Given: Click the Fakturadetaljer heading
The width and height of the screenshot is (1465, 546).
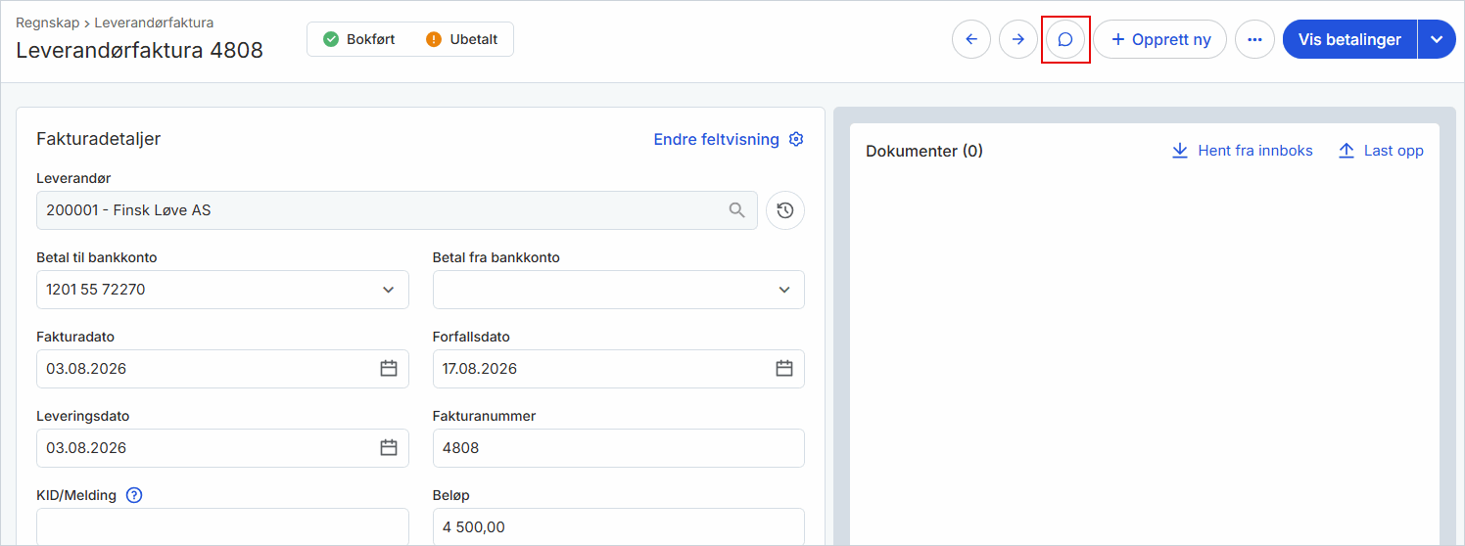Looking at the screenshot, I should (x=99, y=139).
